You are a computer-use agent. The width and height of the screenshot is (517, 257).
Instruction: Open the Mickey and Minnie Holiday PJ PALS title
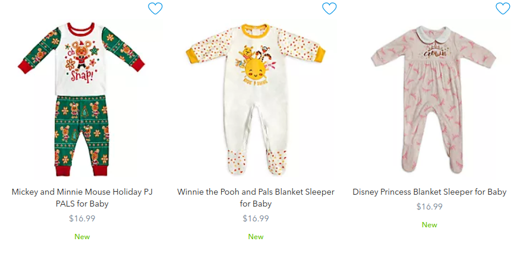click(x=82, y=198)
